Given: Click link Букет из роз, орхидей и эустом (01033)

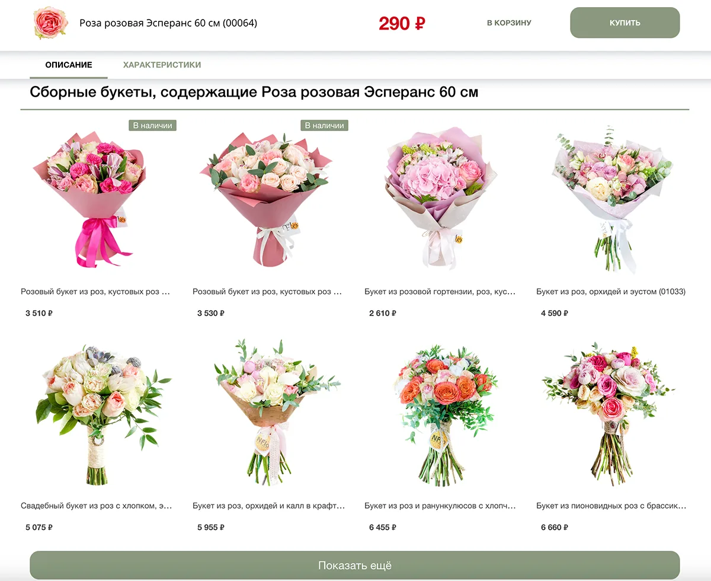Looking at the screenshot, I should pos(611,292).
